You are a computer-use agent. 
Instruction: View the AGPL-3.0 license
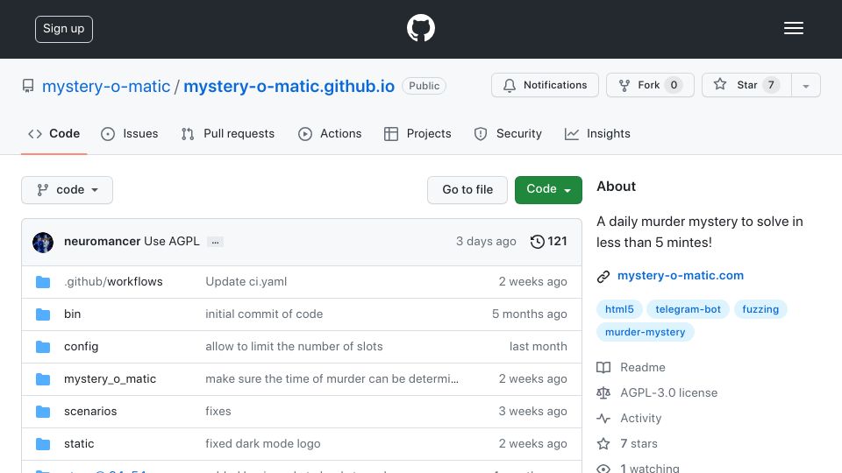(x=668, y=392)
